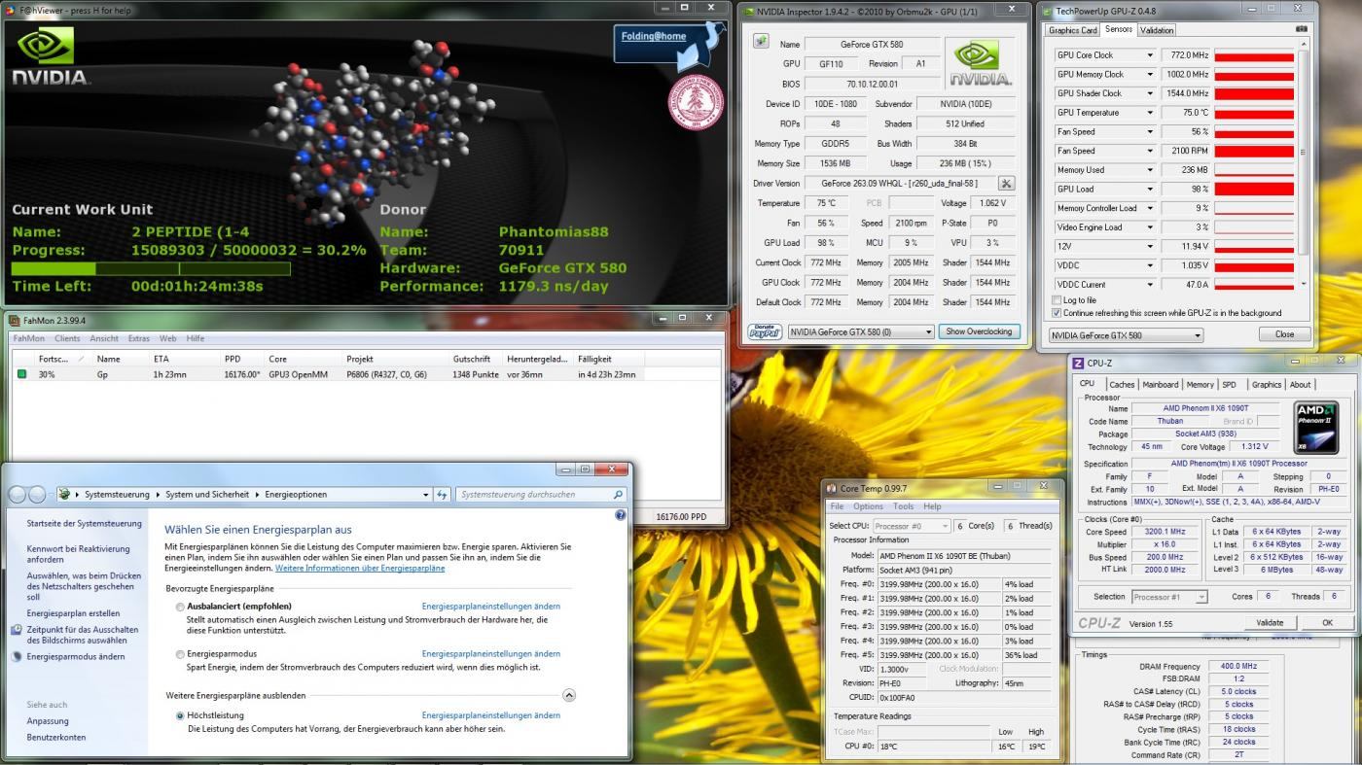Click the NVIDIA Inspector title bar icon

(749, 11)
